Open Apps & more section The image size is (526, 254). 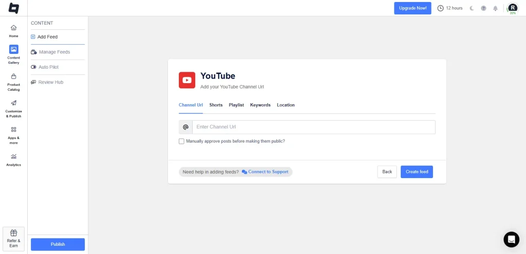[x=14, y=135]
